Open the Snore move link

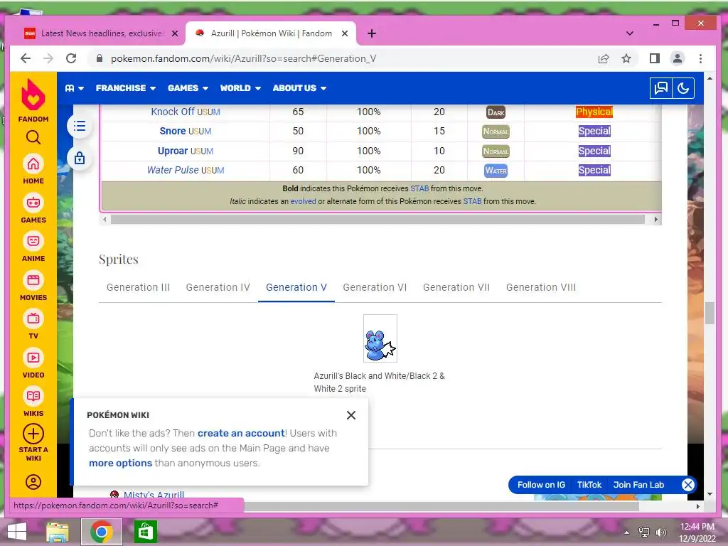coord(173,131)
